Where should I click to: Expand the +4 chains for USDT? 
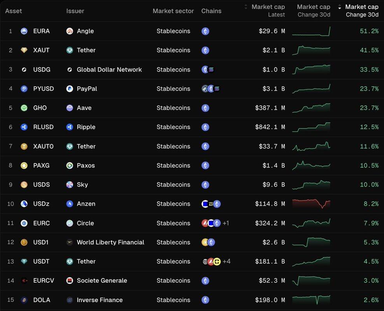point(226,262)
